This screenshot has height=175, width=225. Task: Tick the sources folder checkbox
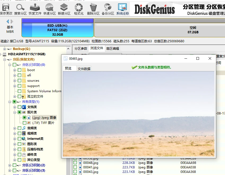click(19, 81)
